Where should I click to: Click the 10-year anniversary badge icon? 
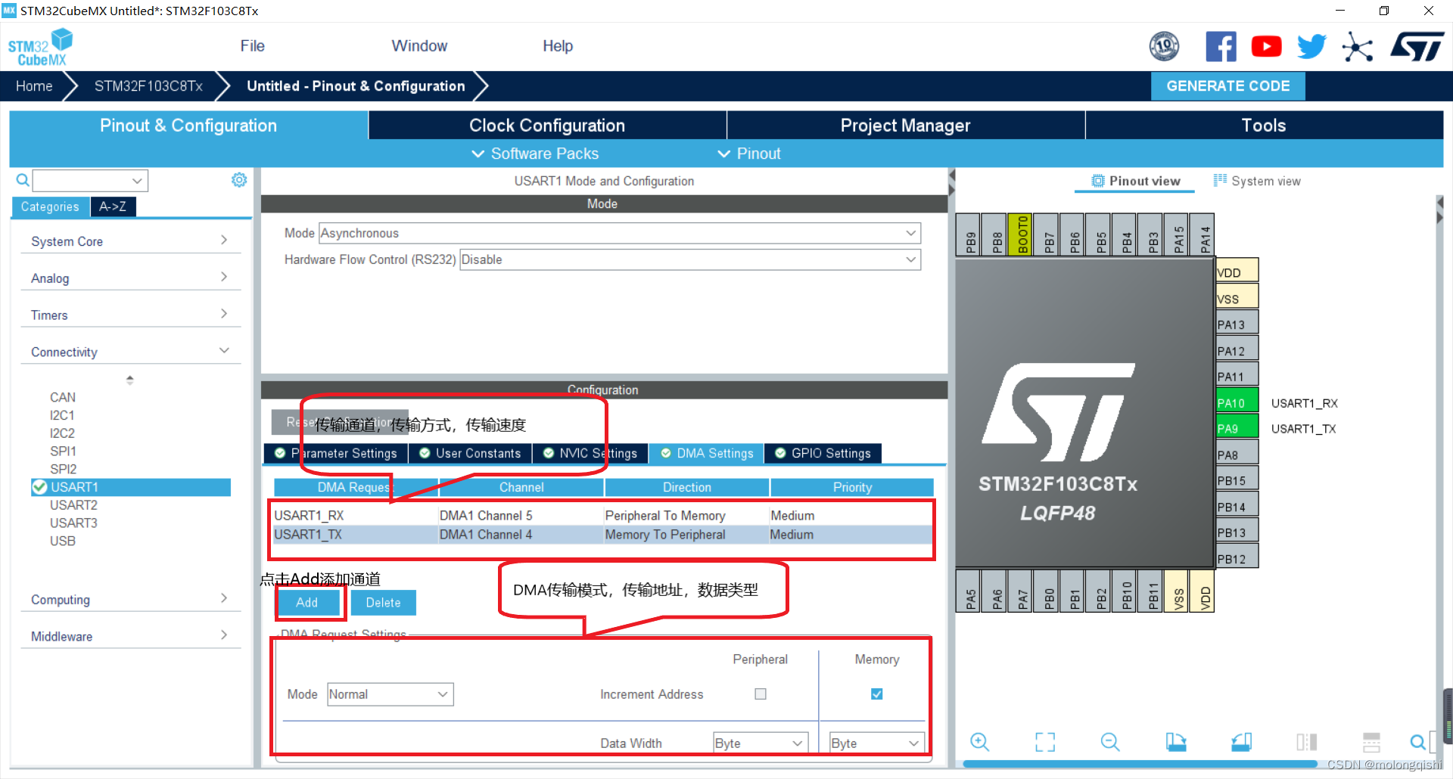(1164, 47)
